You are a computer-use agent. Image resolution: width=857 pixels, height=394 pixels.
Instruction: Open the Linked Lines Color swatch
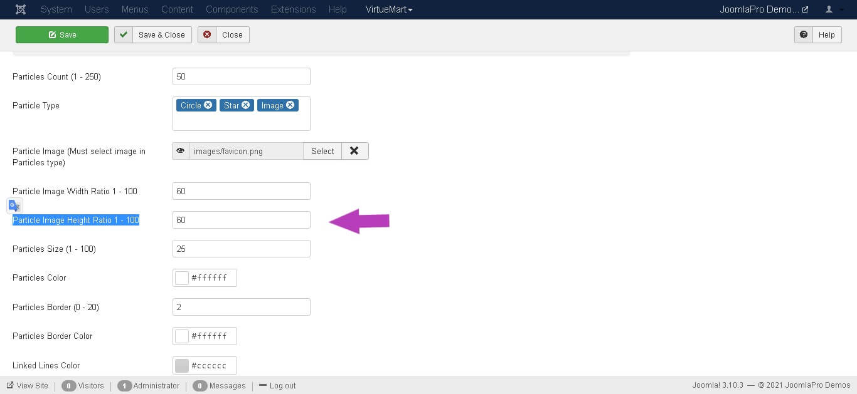(x=182, y=366)
